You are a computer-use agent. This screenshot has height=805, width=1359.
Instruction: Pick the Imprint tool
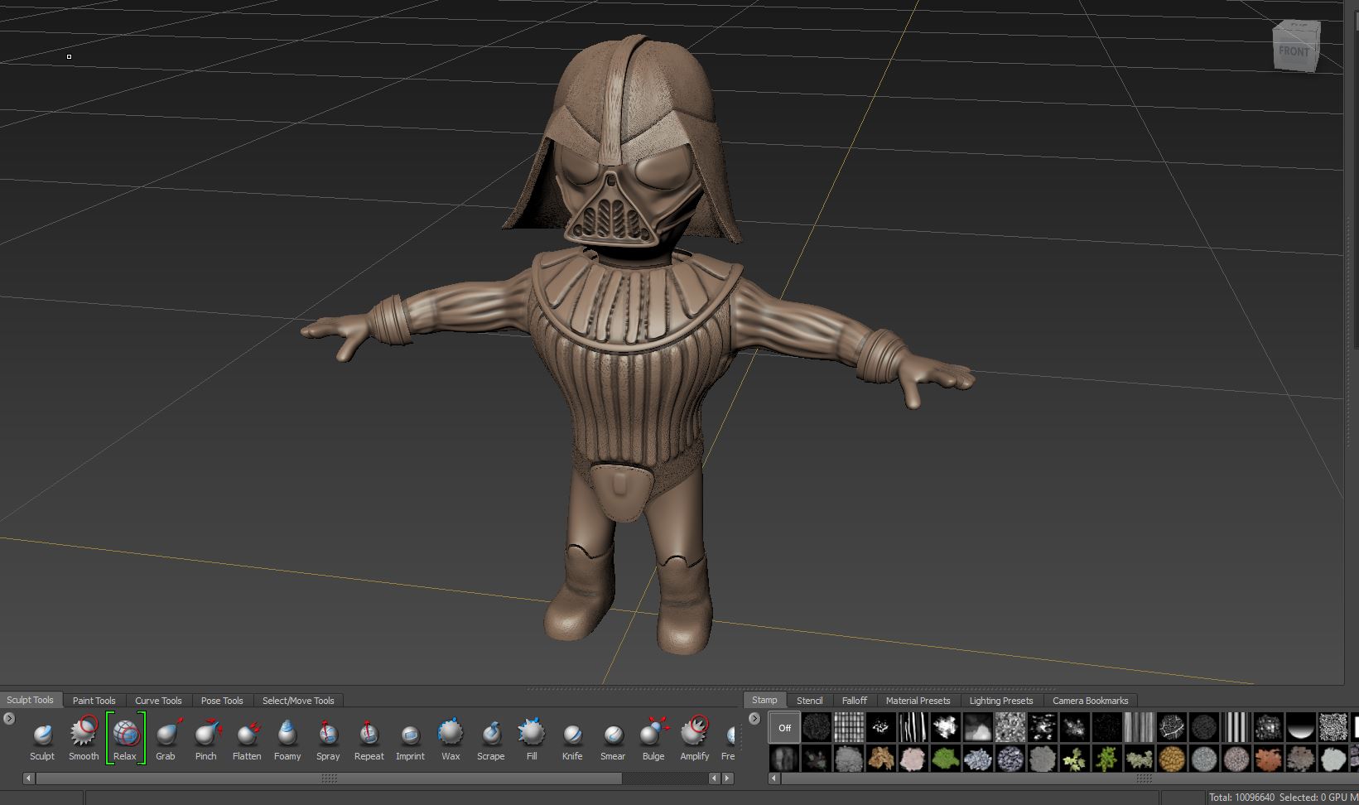(x=410, y=734)
